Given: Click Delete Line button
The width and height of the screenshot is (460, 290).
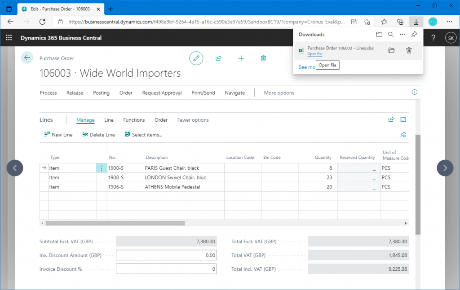Looking at the screenshot, I should [98, 135].
